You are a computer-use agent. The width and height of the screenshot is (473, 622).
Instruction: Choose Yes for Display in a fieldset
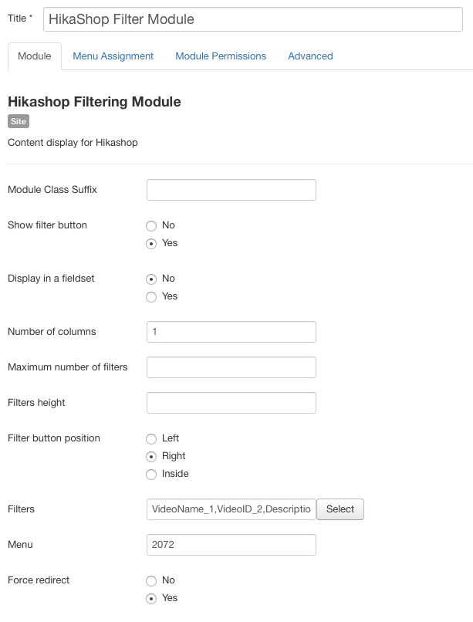151,296
